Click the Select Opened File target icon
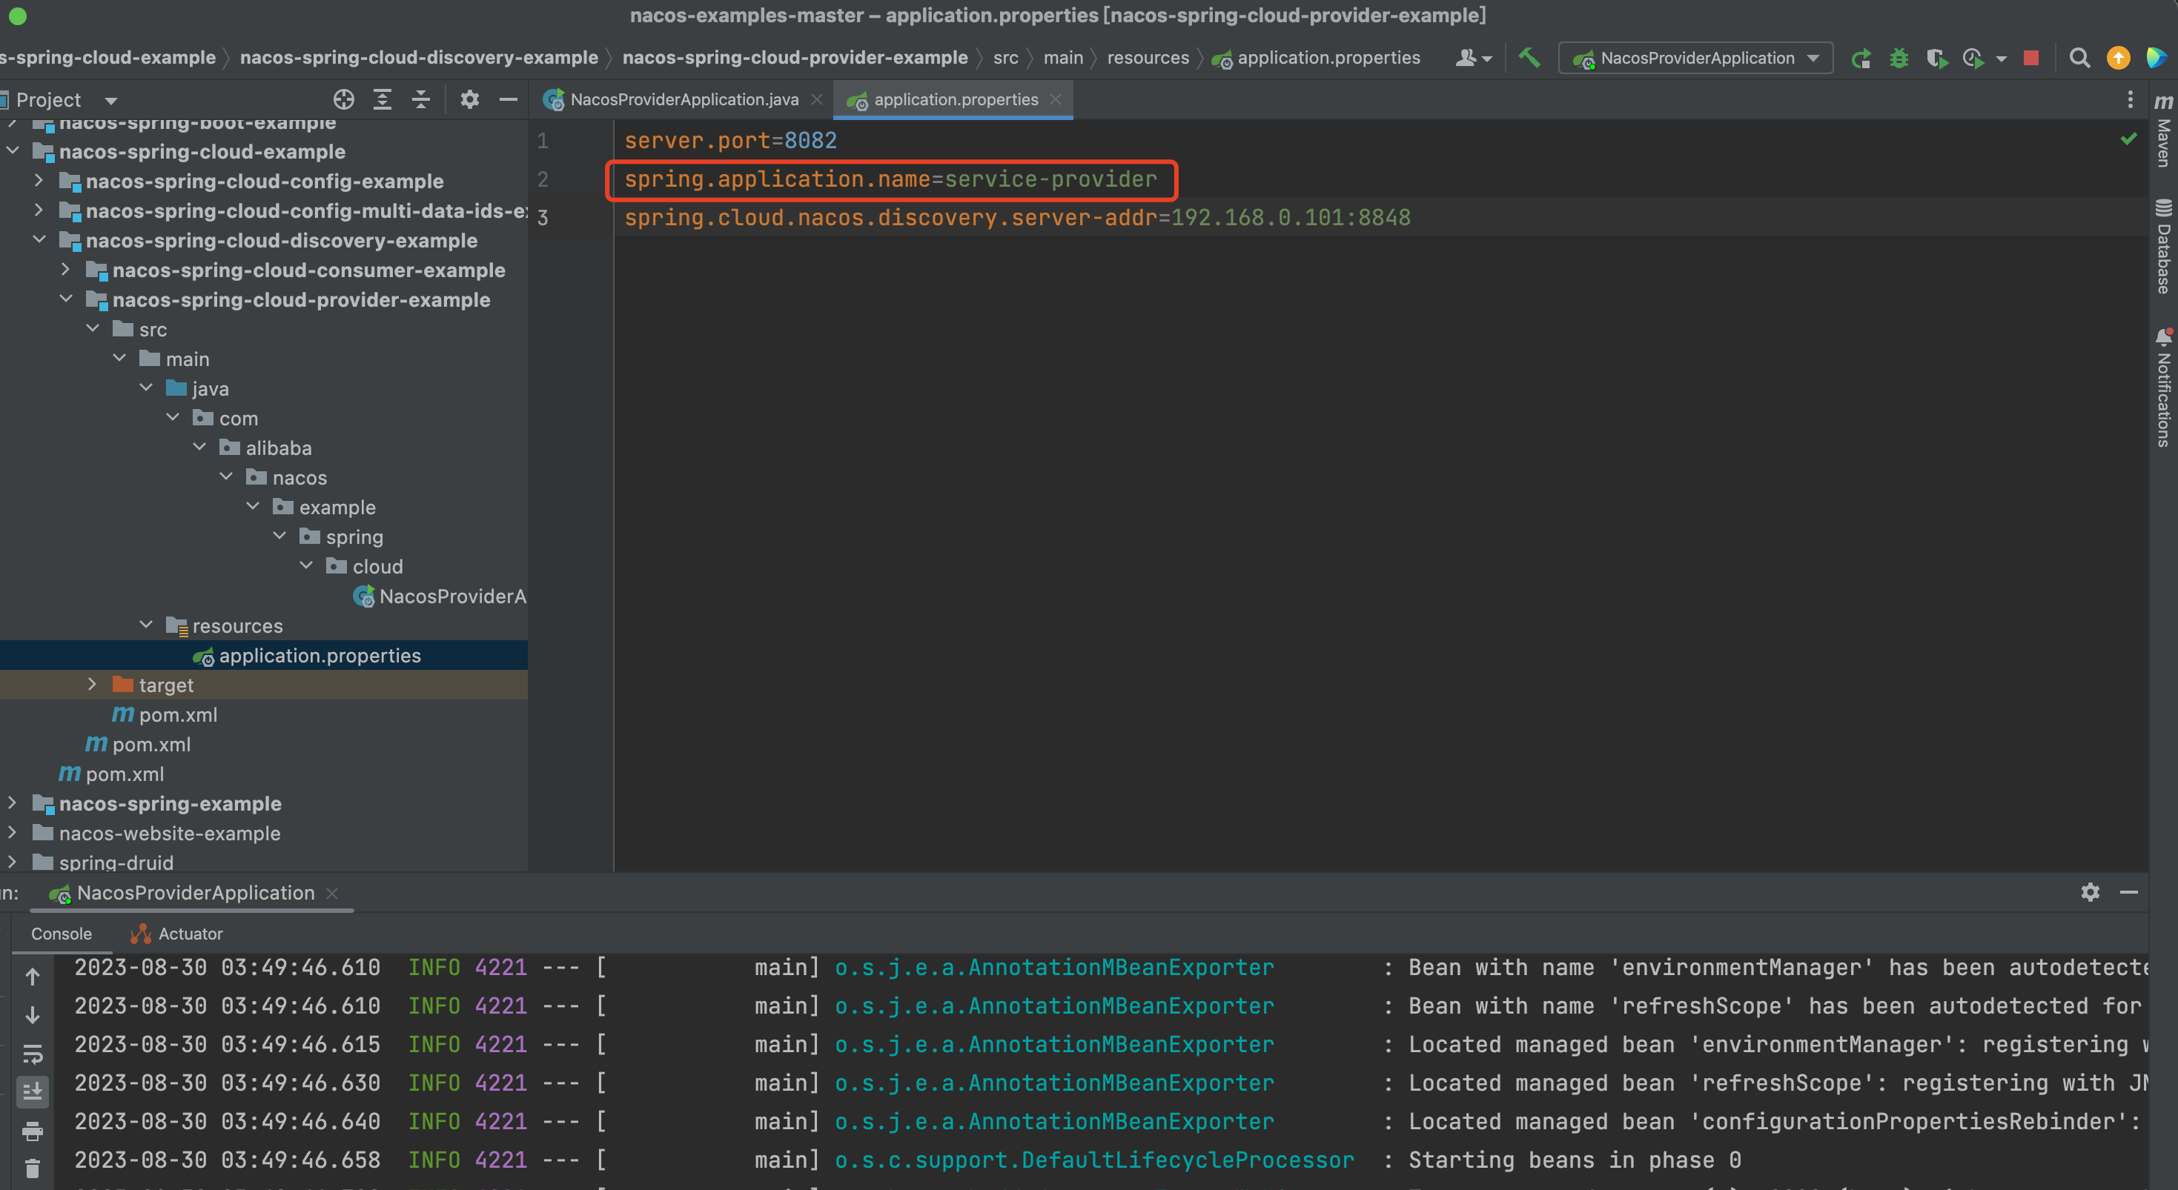The height and width of the screenshot is (1190, 2178). click(343, 100)
